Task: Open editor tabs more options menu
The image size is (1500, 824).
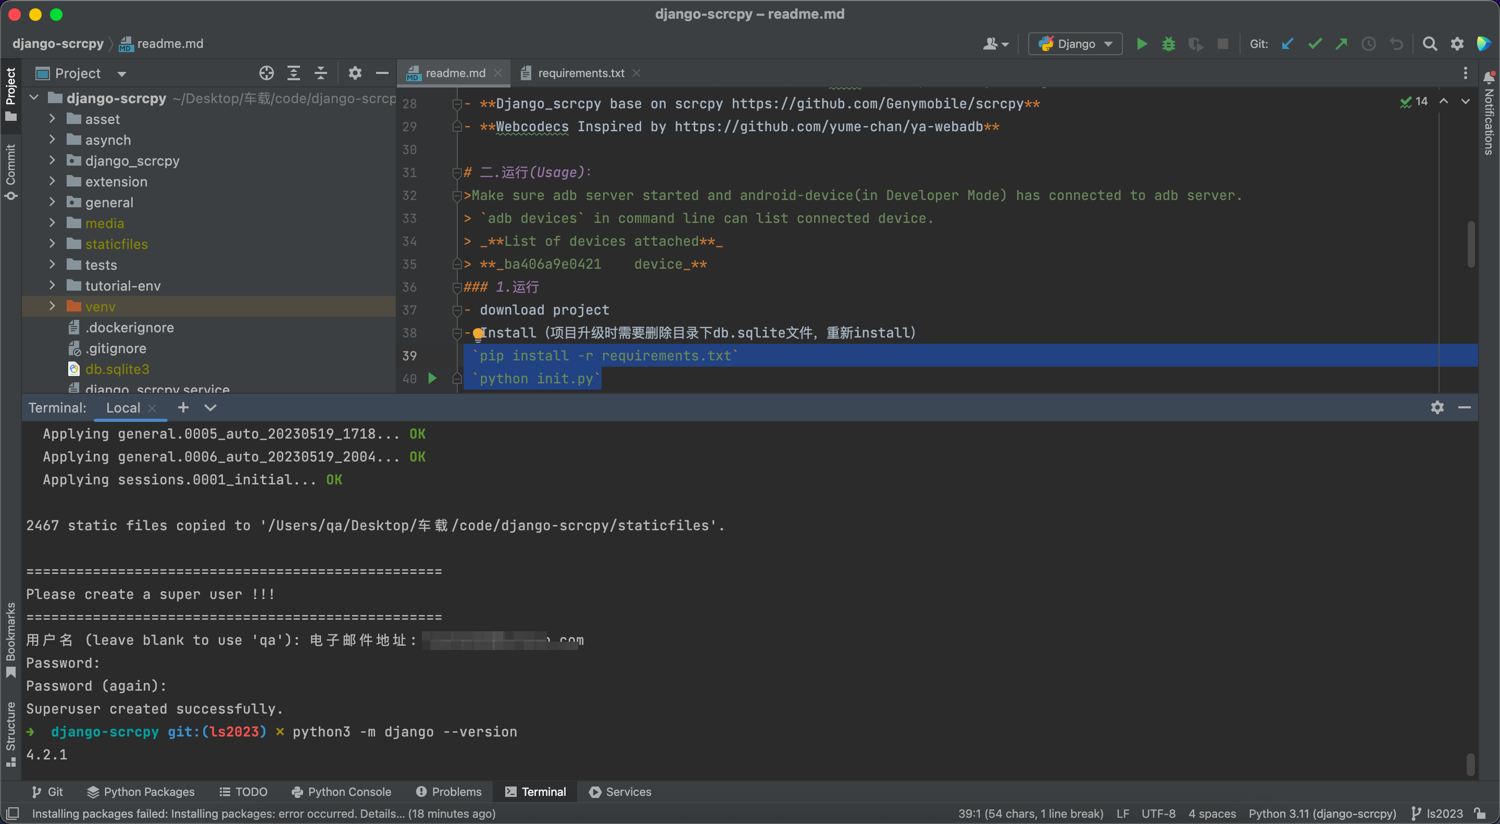Action: [1466, 73]
